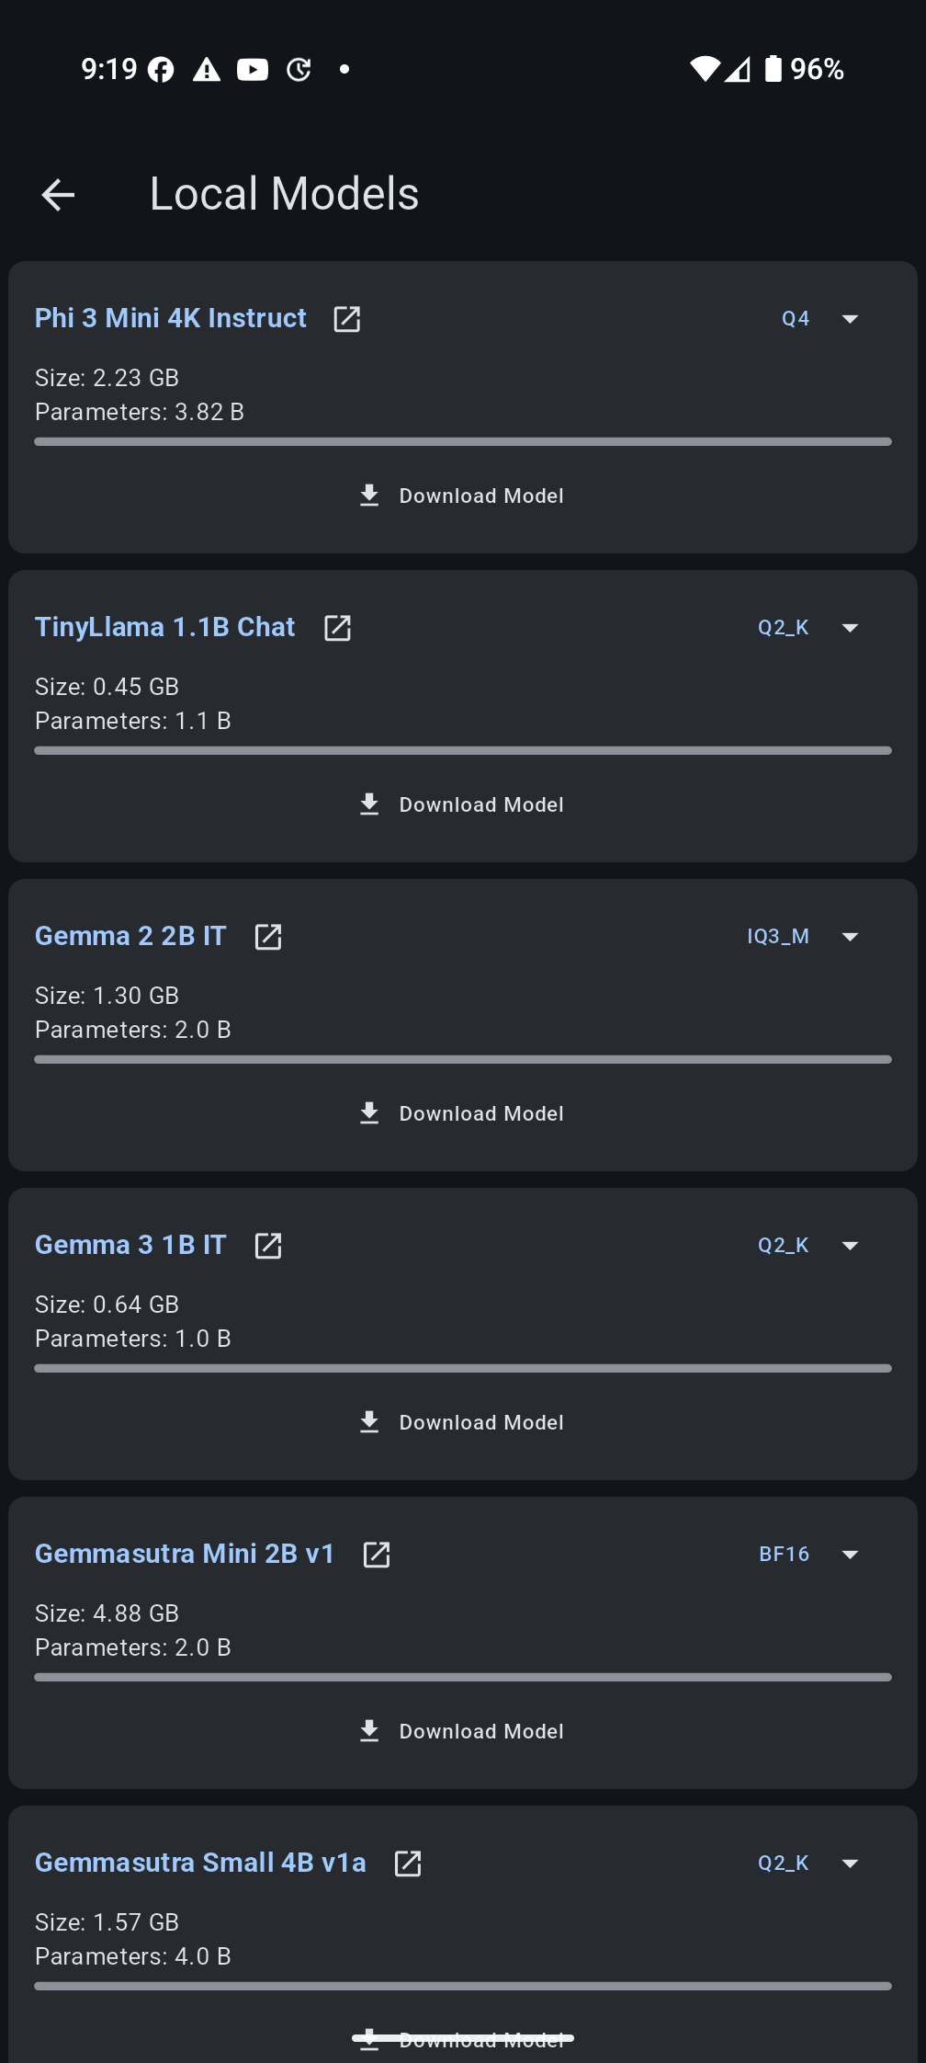
Task: Open external link for TinyLlama 1.1B Chat
Action: (x=337, y=628)
